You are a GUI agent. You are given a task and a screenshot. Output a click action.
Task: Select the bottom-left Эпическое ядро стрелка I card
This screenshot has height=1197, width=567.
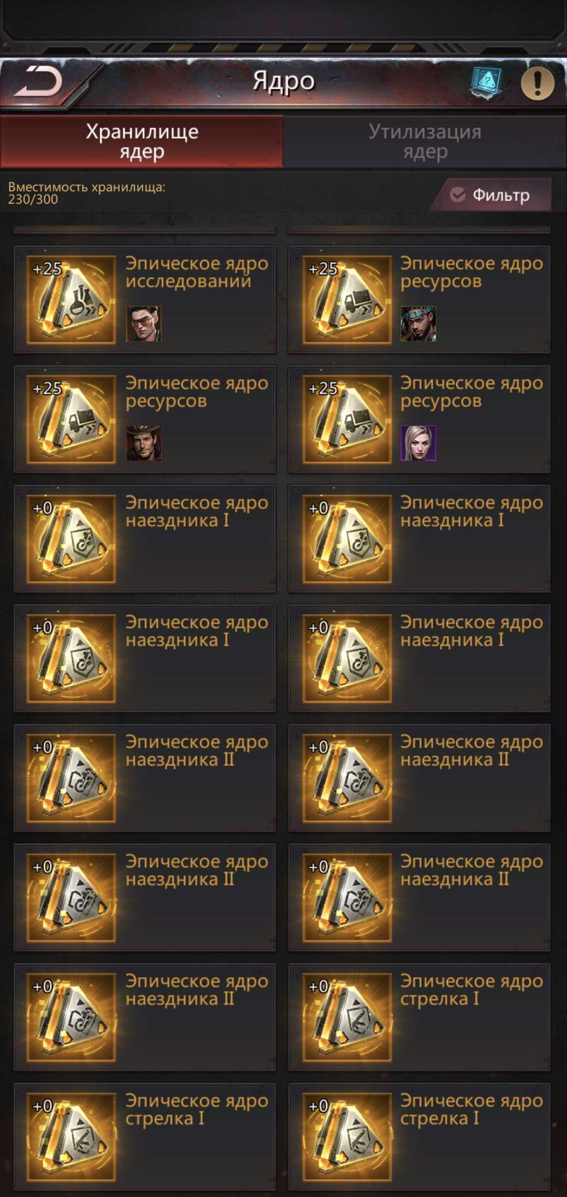point(144,1137)
